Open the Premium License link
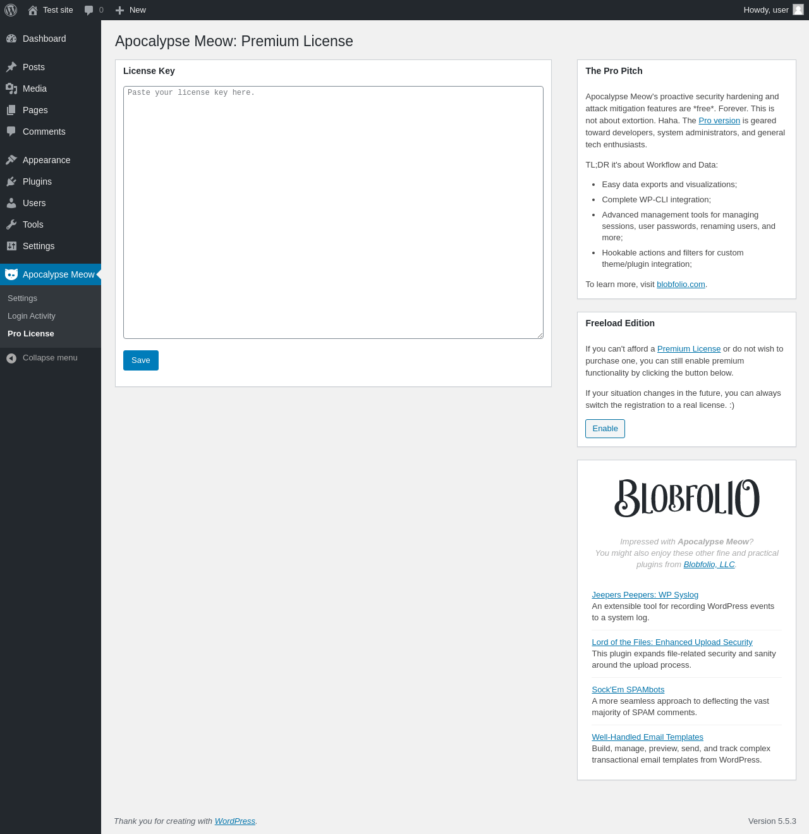The width and height of the screenshot is (809, 834). click(x=689, y=349)
